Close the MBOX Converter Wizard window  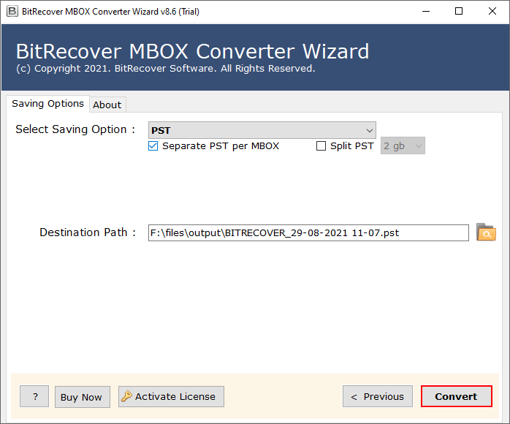(492, 12)
